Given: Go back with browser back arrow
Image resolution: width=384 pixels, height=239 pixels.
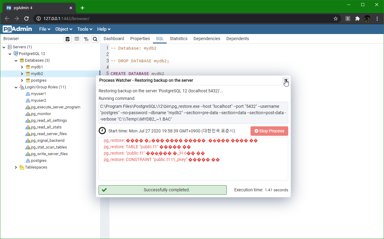Looking at the screenshot, I should 7,19.
